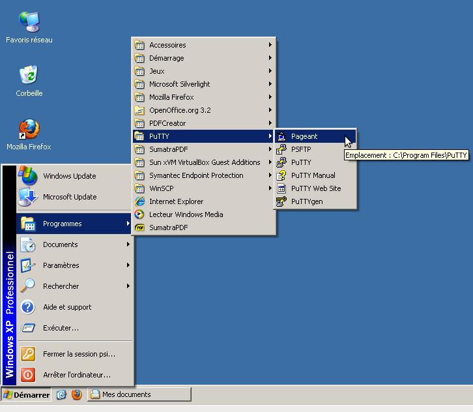Click the Arrêter l'ordinateur power icon

pyautogui.click(x=28, y=375)
